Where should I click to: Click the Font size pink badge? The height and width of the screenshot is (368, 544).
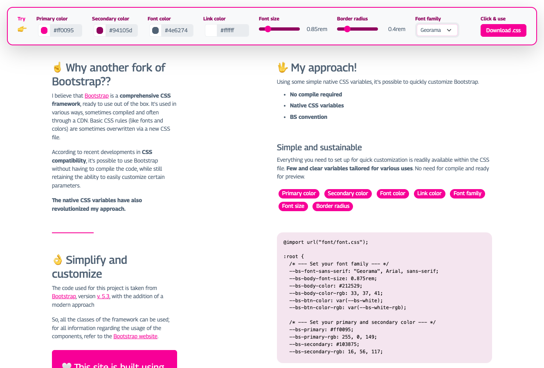tap(293, 206)
